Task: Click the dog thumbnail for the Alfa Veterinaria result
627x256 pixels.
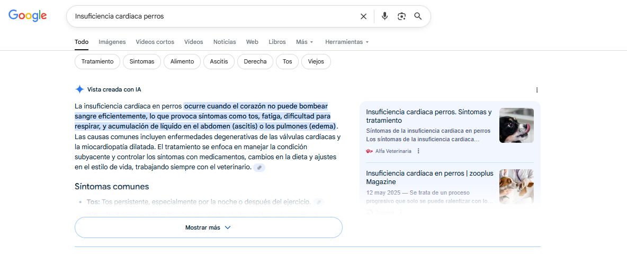Action: click(516, 125)
